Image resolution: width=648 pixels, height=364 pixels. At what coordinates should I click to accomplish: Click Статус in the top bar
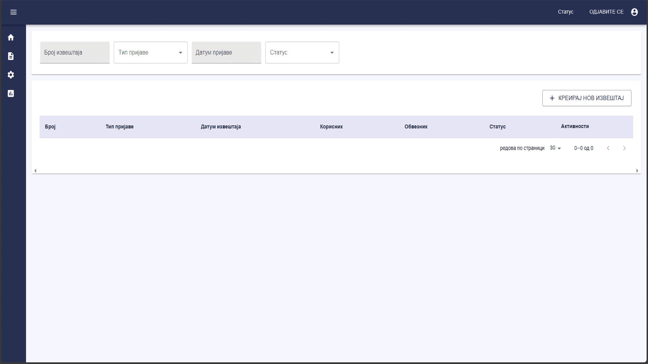[566, 12]
